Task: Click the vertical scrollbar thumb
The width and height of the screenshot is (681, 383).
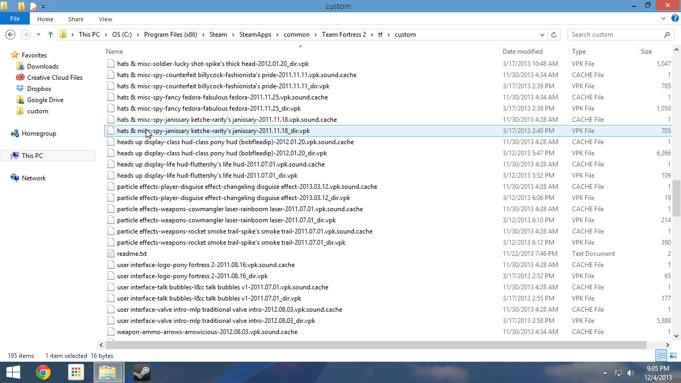Action: (x=677, y=198)
